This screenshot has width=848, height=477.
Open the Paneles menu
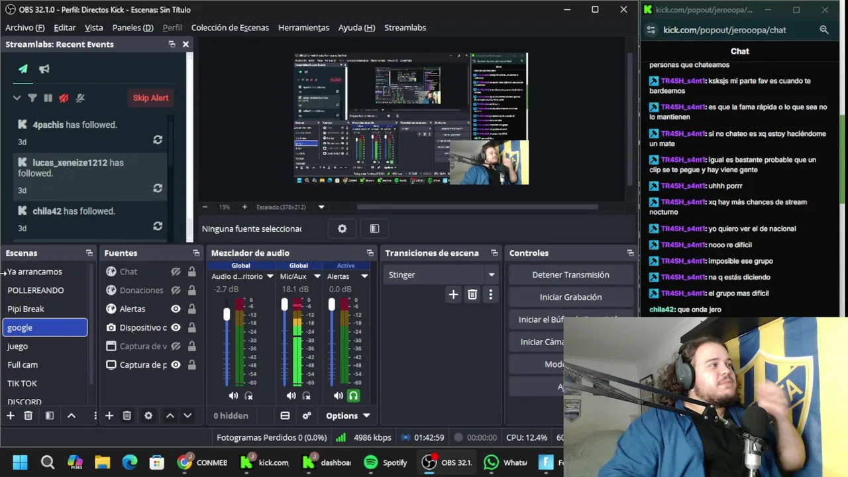pos(132,28)
